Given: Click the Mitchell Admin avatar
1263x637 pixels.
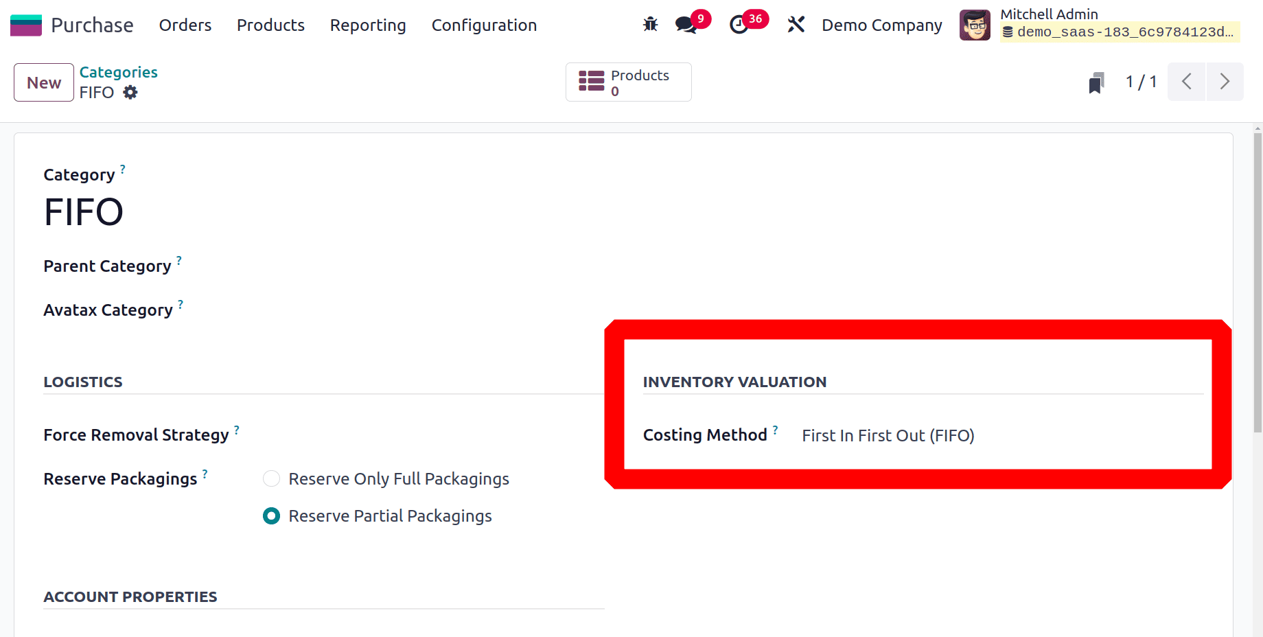Looking at the screenshot, I should click(975, 25).
